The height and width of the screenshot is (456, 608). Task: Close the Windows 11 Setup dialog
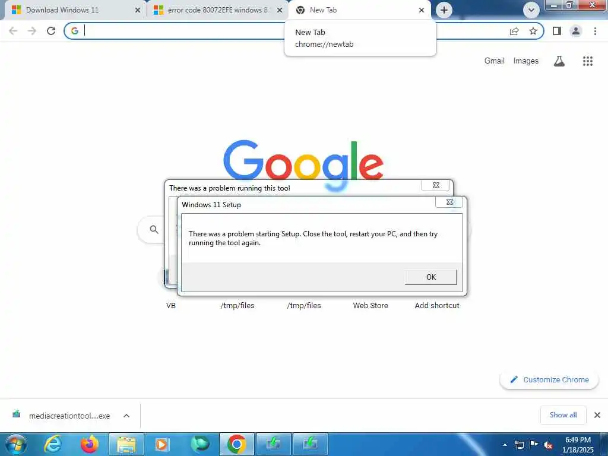(x=449, y=202)
